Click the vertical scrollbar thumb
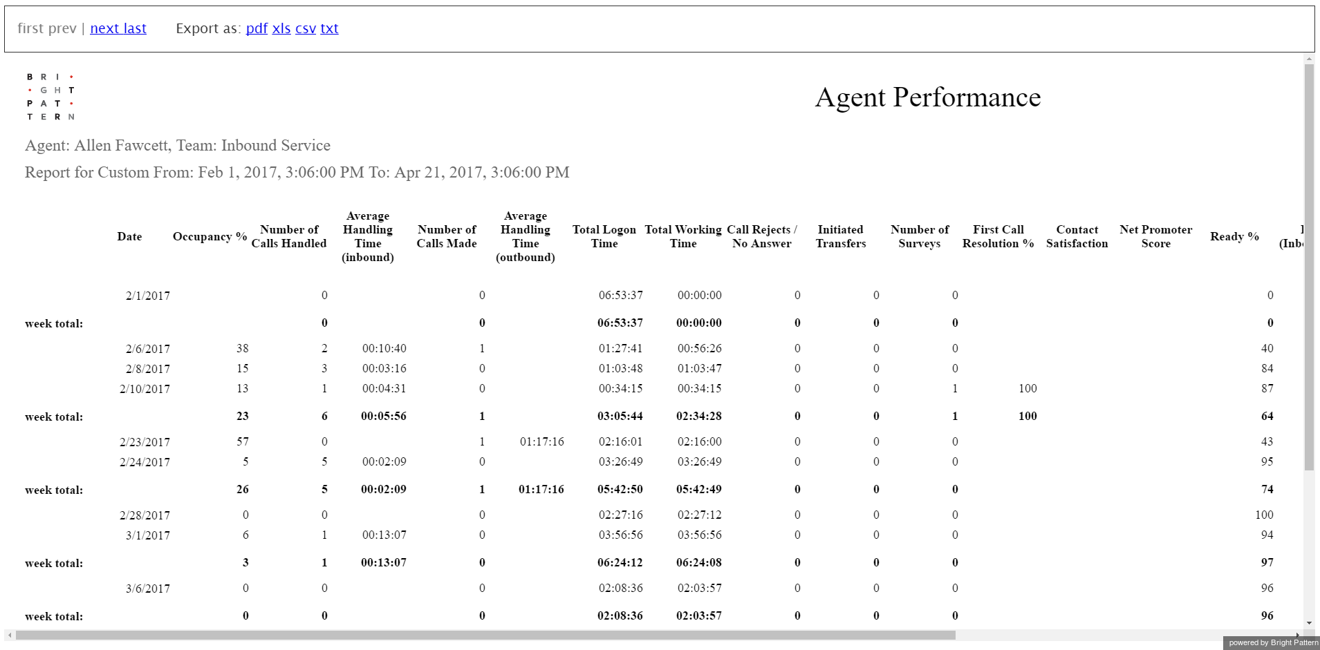Screen dimensions: 1320x650 (x=1309, y=268)
